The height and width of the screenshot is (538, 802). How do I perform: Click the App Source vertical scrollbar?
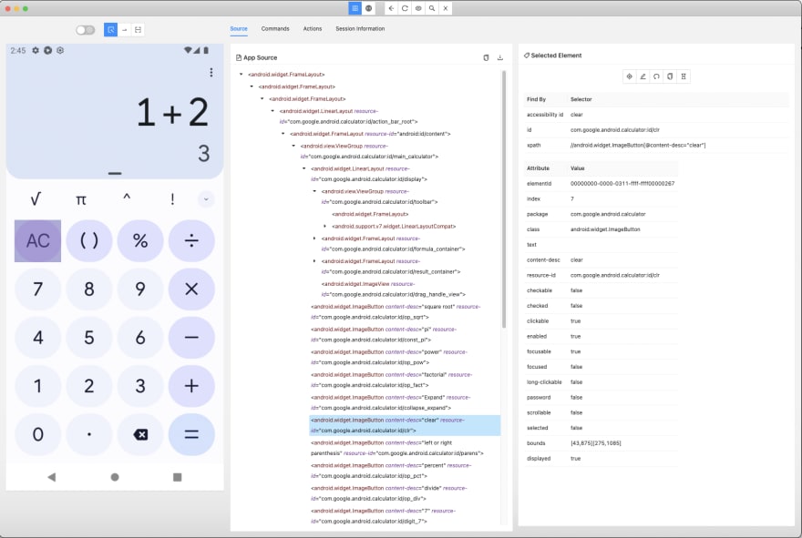coord(504,199)
